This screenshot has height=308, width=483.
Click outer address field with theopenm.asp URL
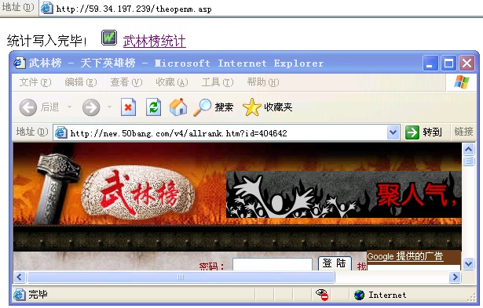(262, 9)
